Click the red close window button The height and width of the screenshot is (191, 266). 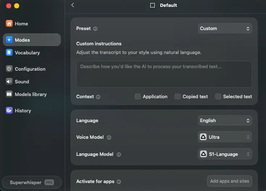tap(9, 6)
